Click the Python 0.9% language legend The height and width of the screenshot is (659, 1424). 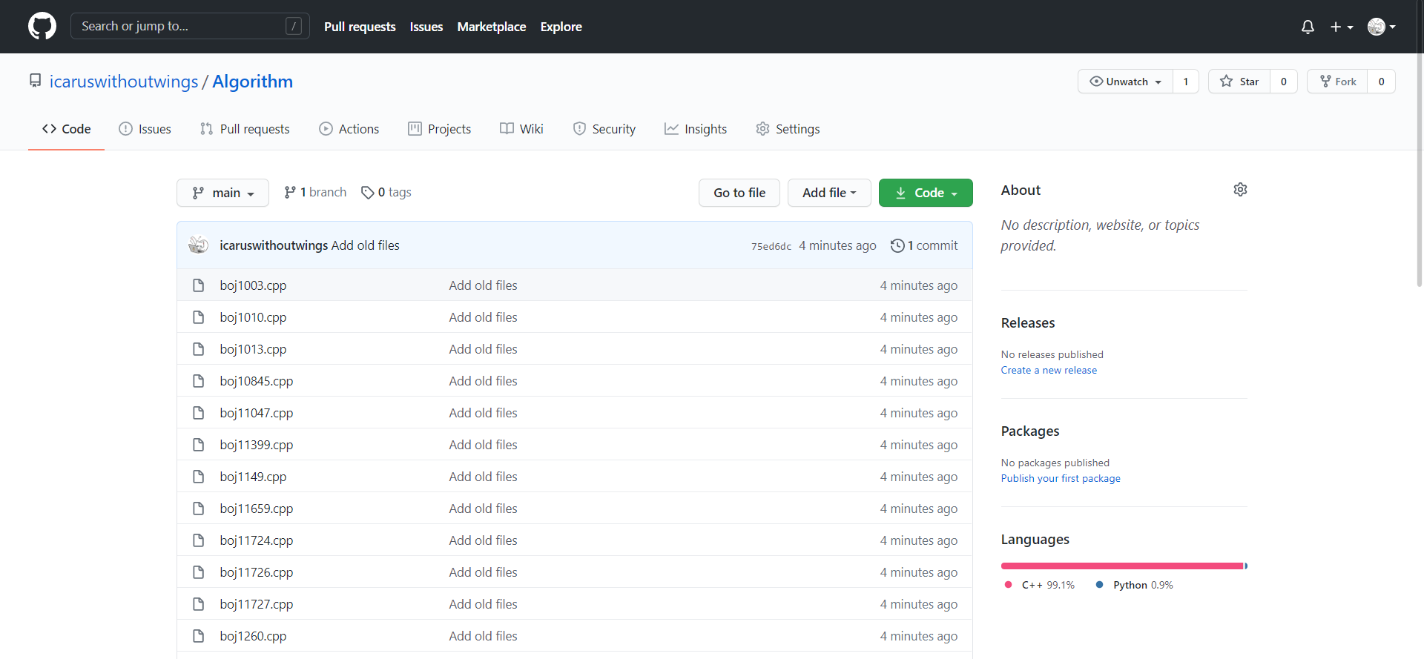click(x=1135, y=585)
